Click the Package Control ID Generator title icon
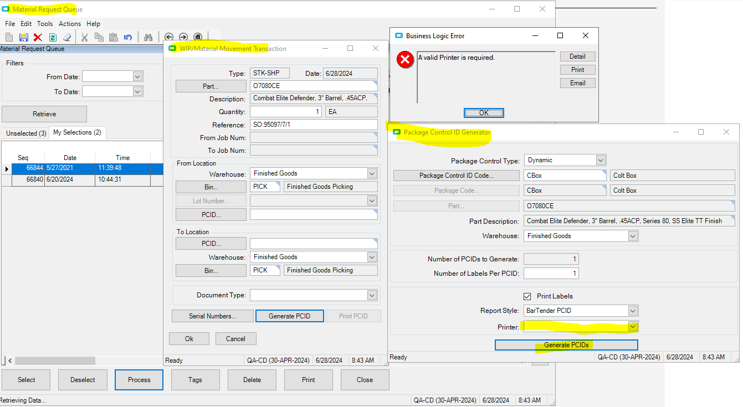Image resolution: width=743 pixels, height=407 pixels. [397, 132]
